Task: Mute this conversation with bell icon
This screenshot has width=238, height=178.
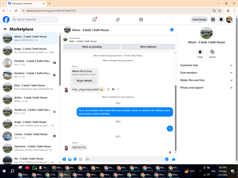Action: point(200,52)
